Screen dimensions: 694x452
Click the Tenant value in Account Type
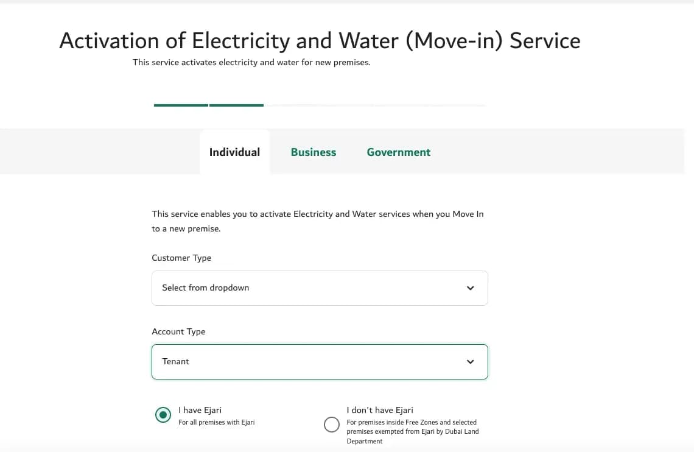(x=175, y=361)
